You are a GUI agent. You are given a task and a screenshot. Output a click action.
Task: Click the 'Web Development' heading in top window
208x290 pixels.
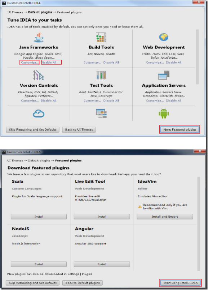(x=164, y=47)
